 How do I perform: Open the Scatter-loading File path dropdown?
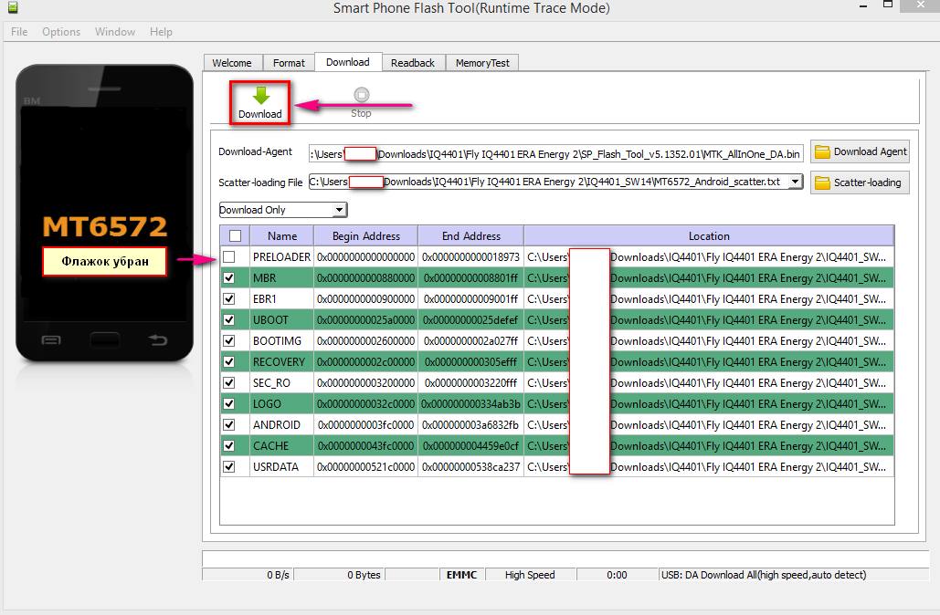click(794, 182)
